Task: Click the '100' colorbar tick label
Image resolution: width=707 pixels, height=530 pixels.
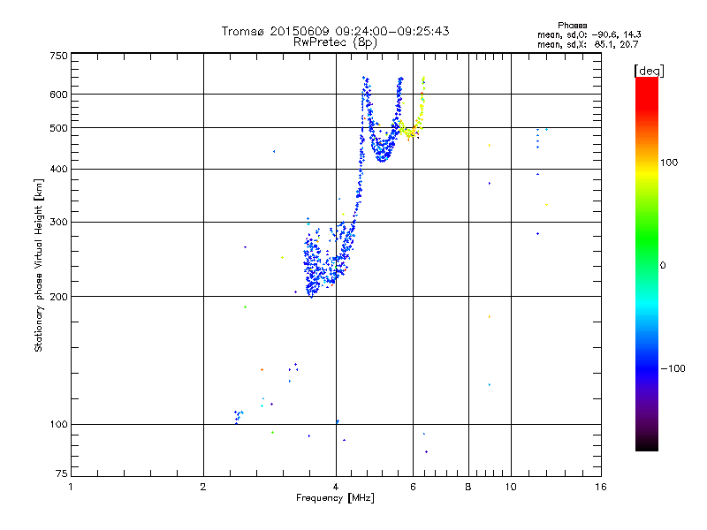Action: (x=669, y=163)
